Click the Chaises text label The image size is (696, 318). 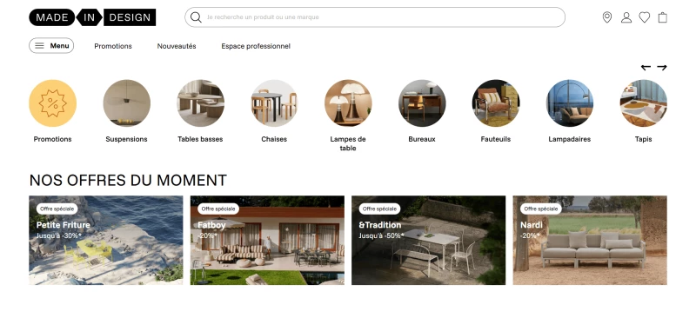pos(274,139)
